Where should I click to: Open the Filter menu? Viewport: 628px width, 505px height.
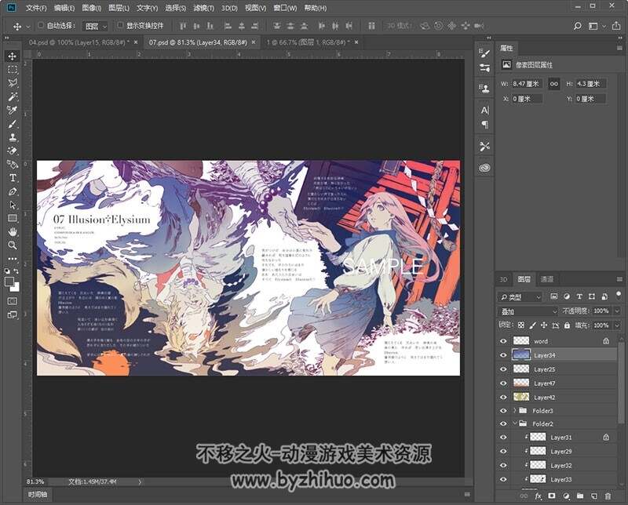pos(203,8)
